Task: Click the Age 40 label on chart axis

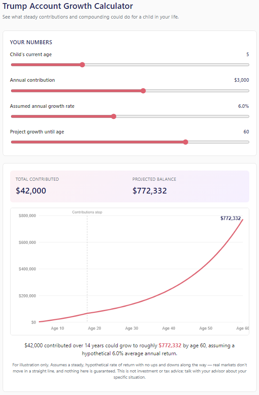Action: coord(169,328)
